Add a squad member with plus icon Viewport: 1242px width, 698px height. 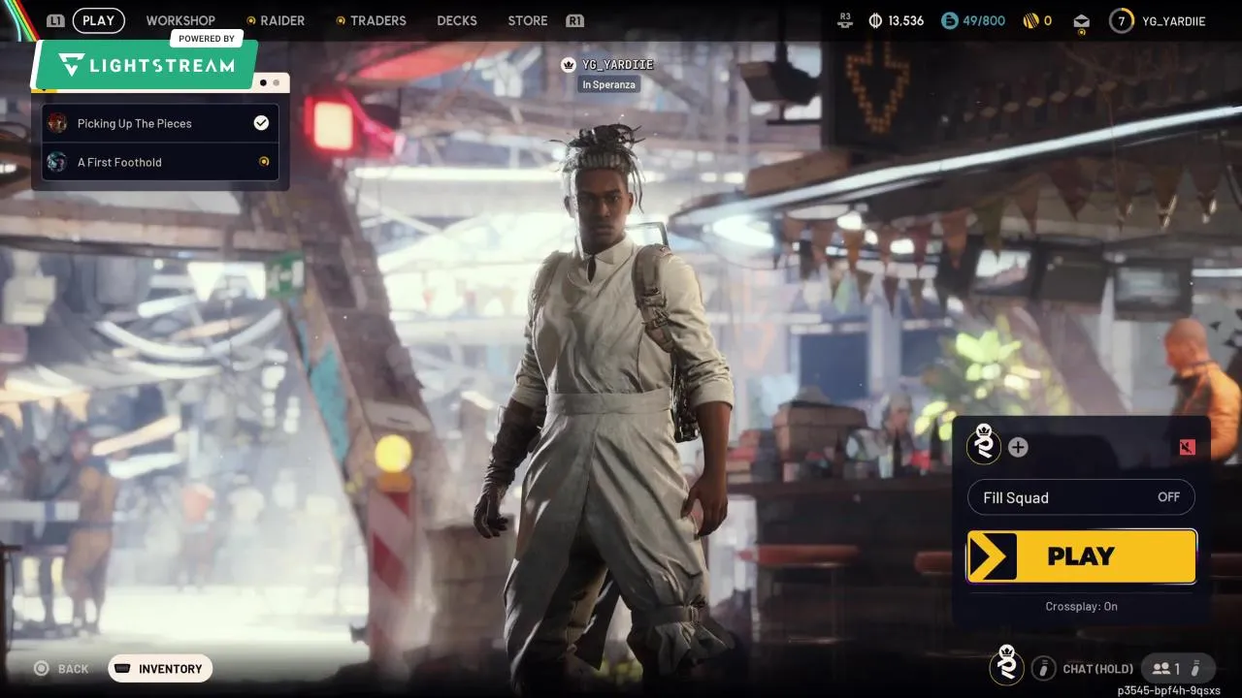click(x=1018, y=447)
